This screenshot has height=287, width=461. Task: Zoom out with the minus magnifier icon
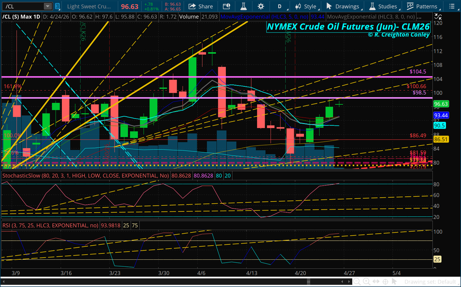pyautogui.click(x=356, y=281)
